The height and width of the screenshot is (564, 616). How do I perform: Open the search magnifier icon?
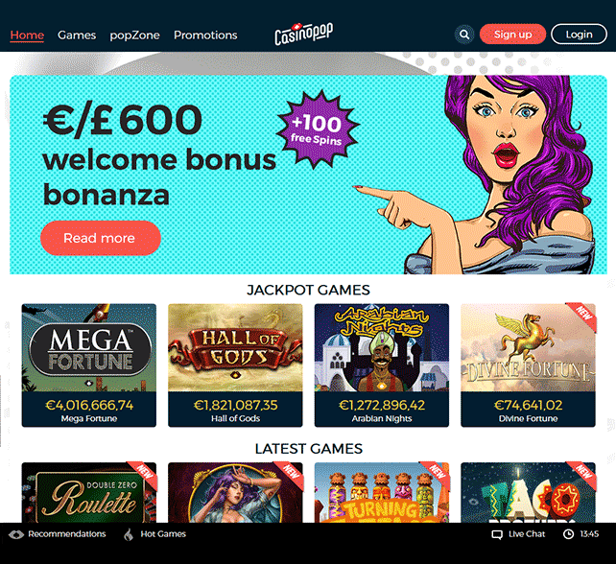click(x=464, y=35)
